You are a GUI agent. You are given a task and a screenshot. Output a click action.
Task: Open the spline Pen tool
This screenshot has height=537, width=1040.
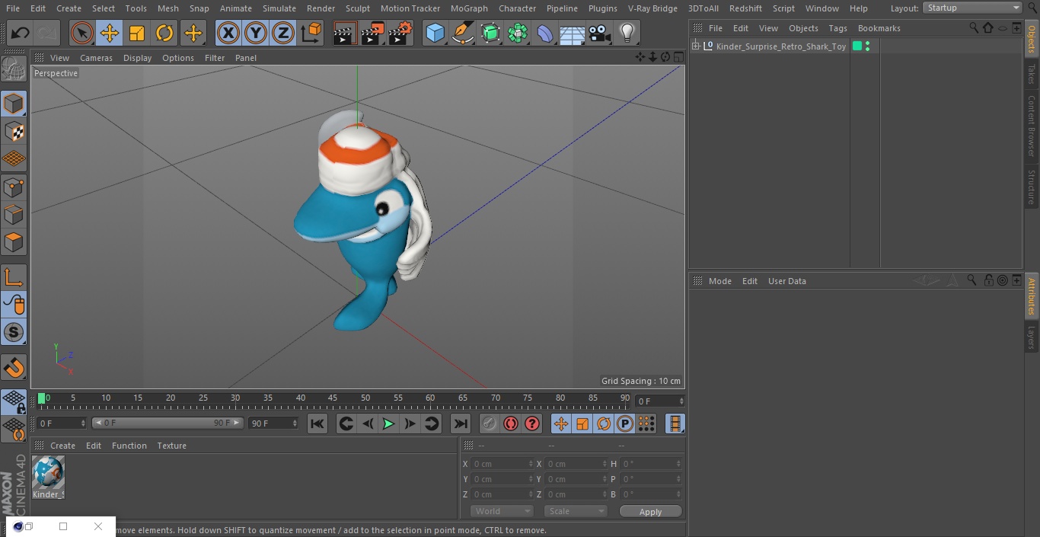[x=463, y=33]
